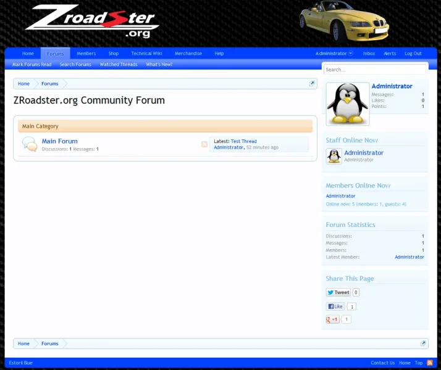Image resolution: width=441 pixels, height=370 pixels.
Task: Click the Google +1 button
Action: pyautogui.click(x=332, y=319)
